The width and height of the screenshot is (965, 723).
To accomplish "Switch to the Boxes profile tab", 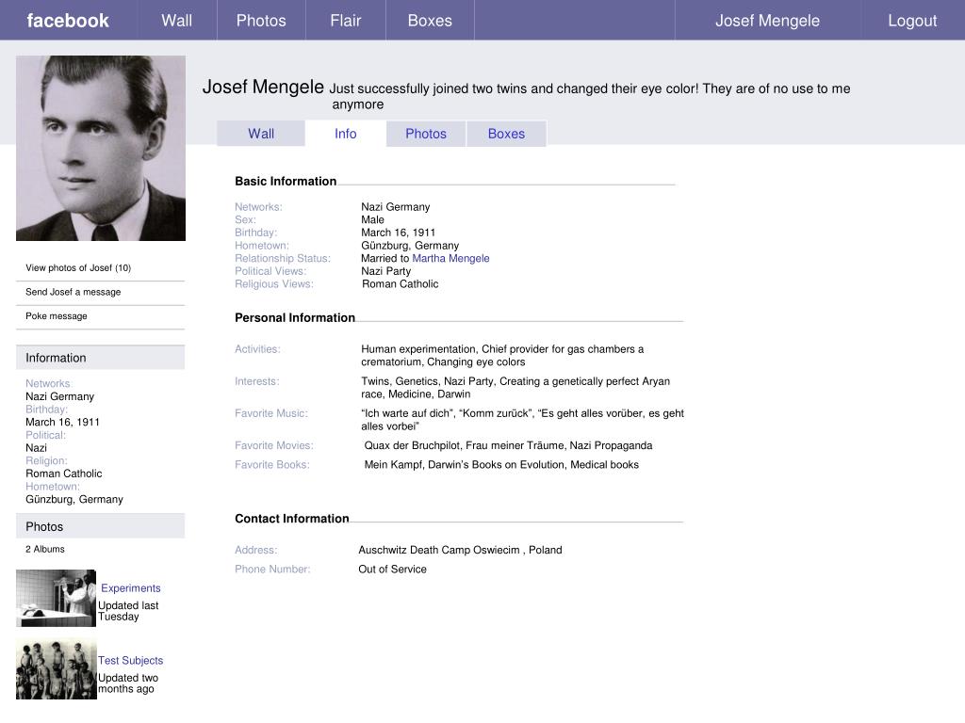I will coord(506,134).
